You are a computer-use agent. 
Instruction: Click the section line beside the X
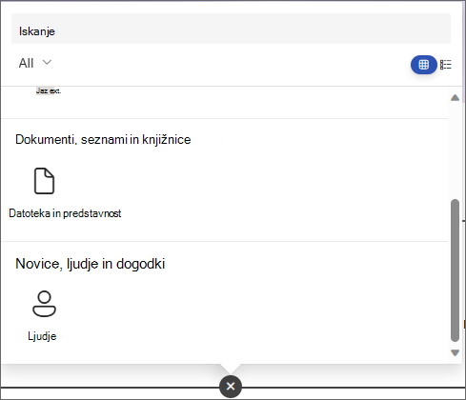[350, 388]
